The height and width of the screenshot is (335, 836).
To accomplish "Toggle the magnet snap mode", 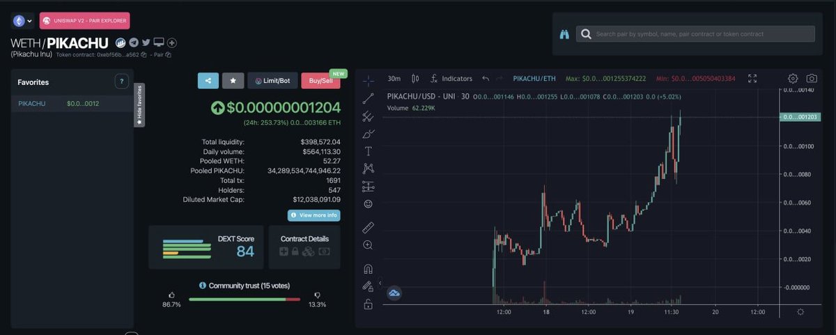I will (x=368, y=269).
